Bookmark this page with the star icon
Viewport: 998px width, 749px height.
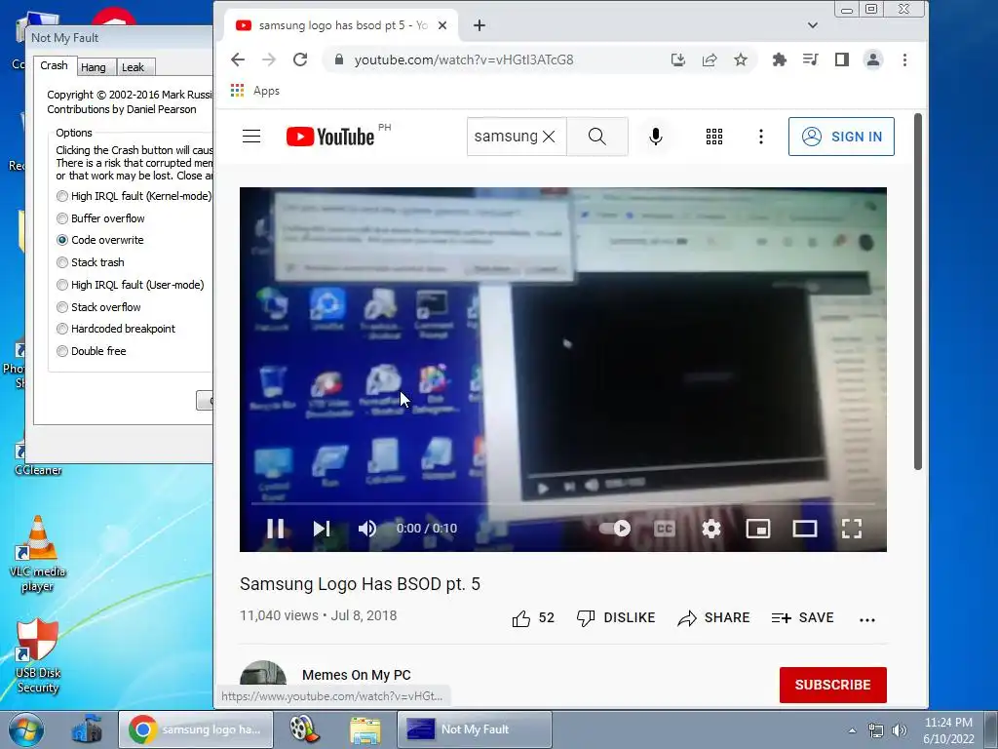[x=741, y=59]
